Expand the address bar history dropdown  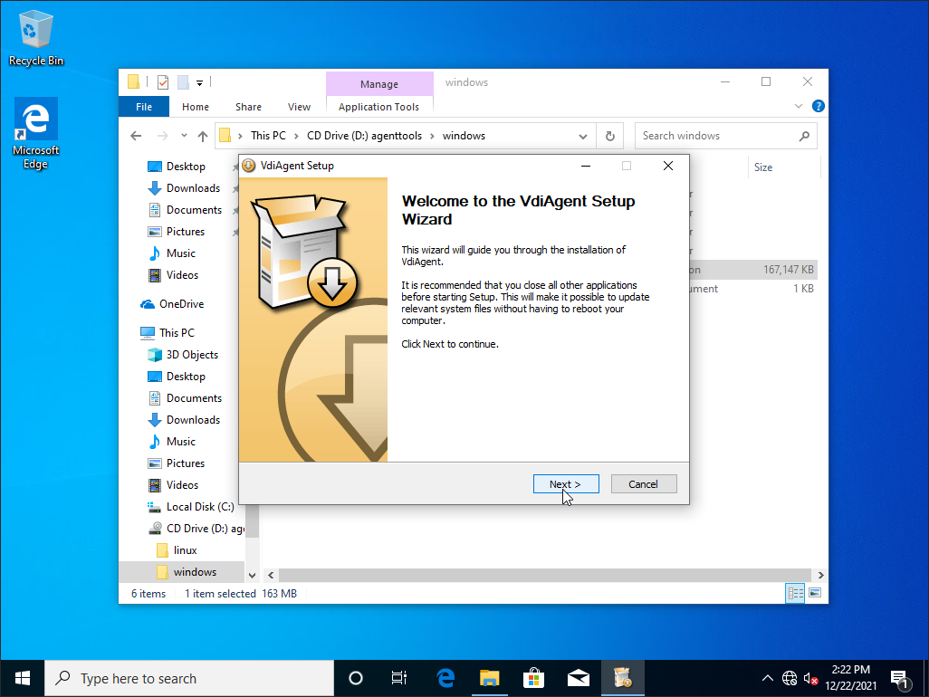[583, 136]
